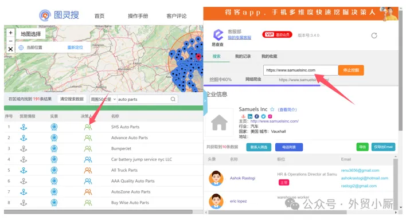Click the green 导出 button
Viewport: 406px width, 220px height.
(362, 147)
